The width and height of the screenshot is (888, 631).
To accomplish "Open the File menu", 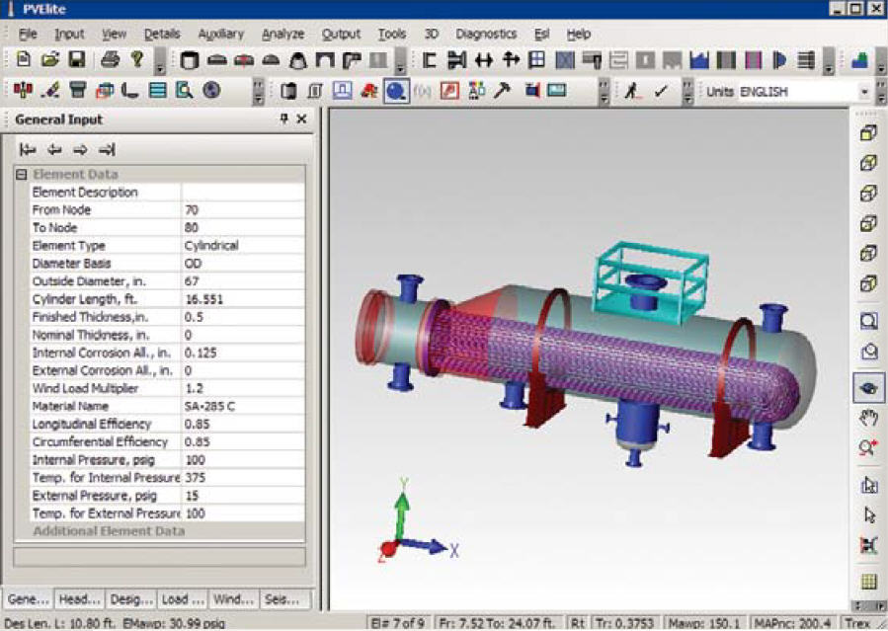I will pos(28,34).
